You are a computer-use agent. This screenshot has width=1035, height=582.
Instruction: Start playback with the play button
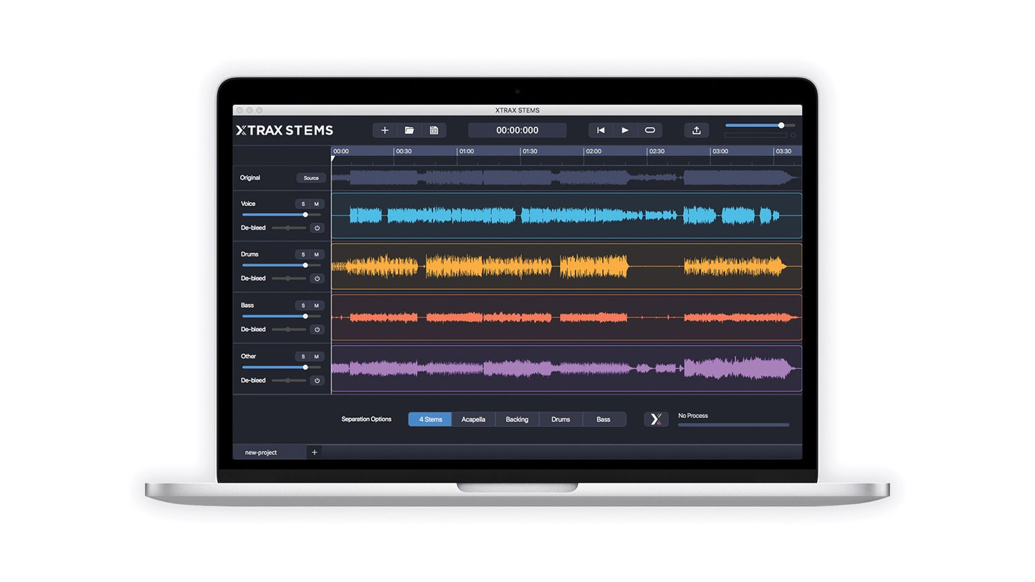tap(625, 130)
